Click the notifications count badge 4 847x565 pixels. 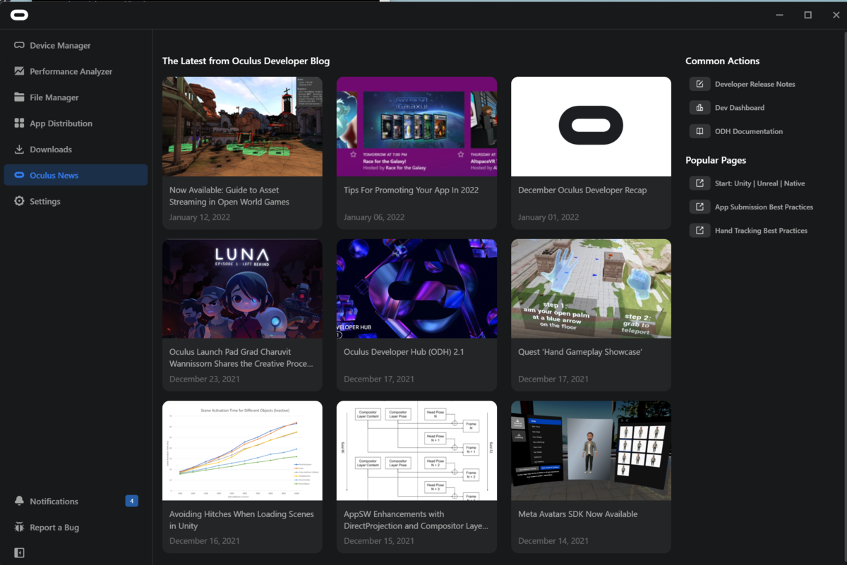131,501
